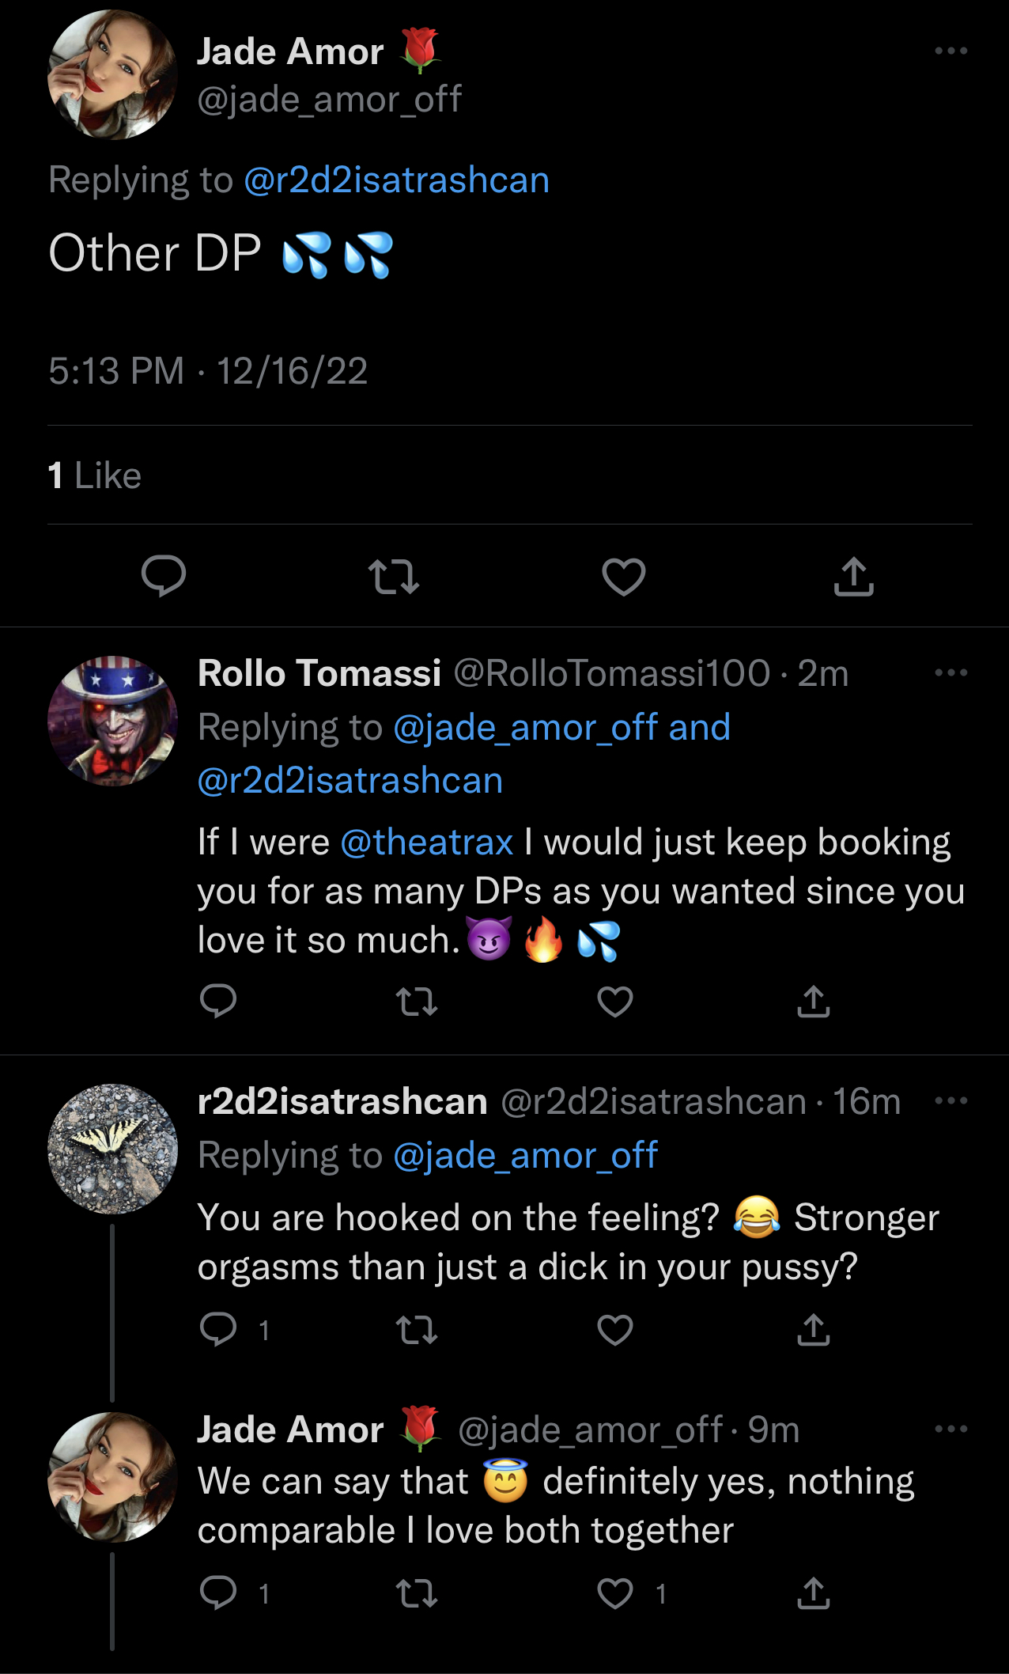
Task: Like the main tweet by Jade Amor
Action: pos(624,576)
